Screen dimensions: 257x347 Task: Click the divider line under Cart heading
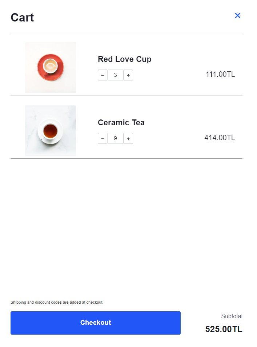point(127,34)
